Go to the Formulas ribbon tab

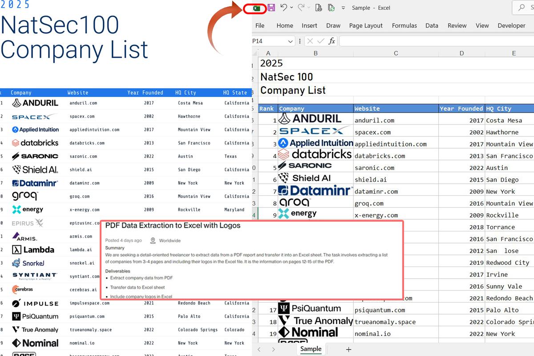point(405,25)
